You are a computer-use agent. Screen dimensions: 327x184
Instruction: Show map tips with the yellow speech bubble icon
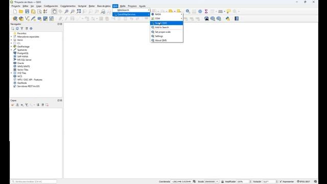[229, 11]
